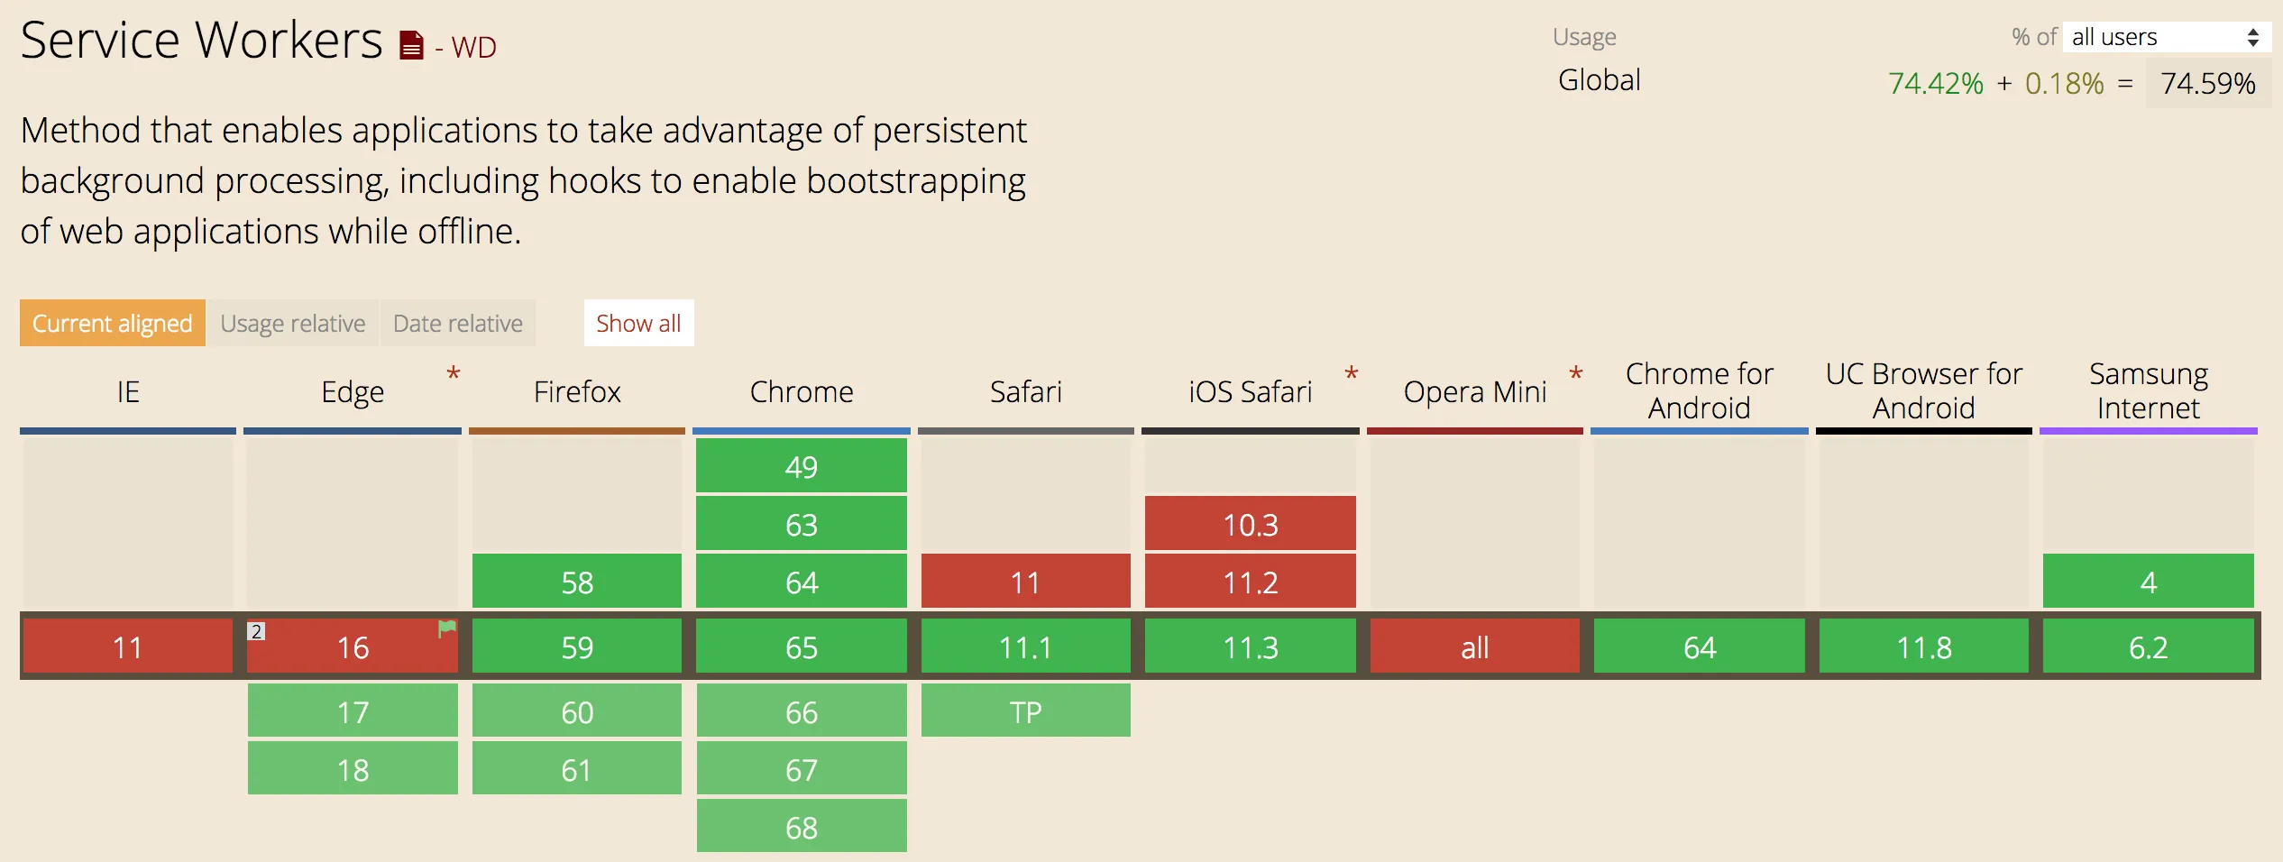Image resolution: width=2283 pixels, height=862 pixels.
Task: Click the green flag icon on Edge 16
Action: 446,628
